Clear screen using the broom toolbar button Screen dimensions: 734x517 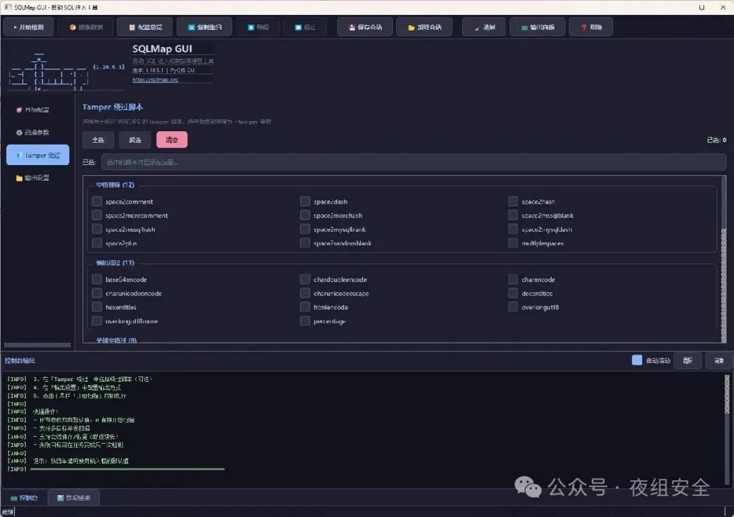[x=484, y=27]
